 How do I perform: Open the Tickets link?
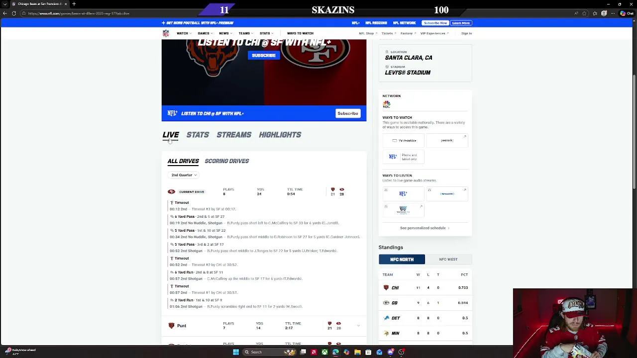pyautogui.click(x=388, y=33)
